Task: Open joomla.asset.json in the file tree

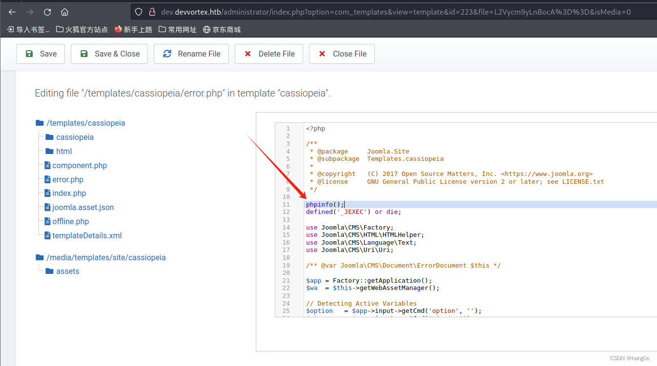Action: coord(79,207)
